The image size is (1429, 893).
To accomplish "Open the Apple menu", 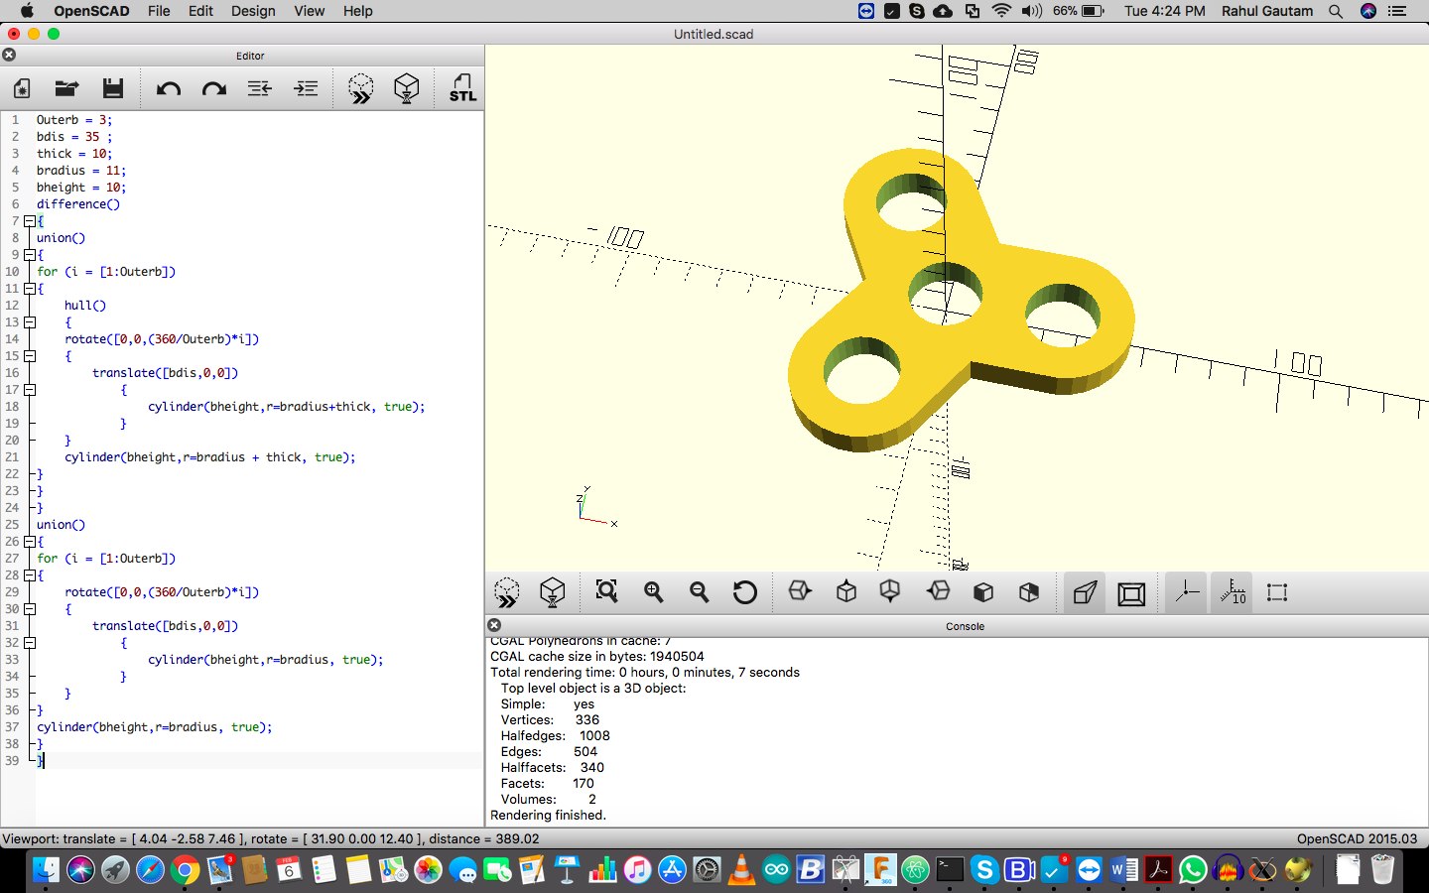I will pos(27,11).
